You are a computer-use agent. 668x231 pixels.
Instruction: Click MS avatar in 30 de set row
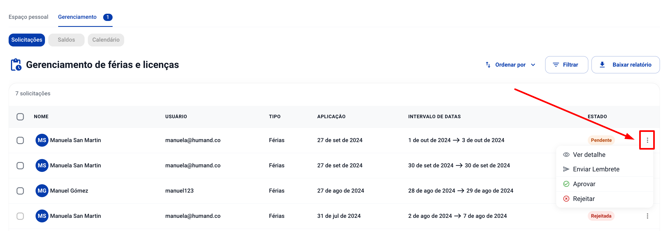click(42, 165)
